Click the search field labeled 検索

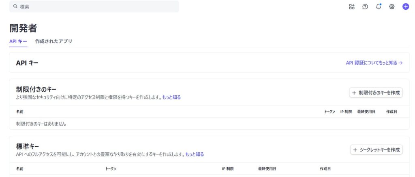tap(97, 6)
